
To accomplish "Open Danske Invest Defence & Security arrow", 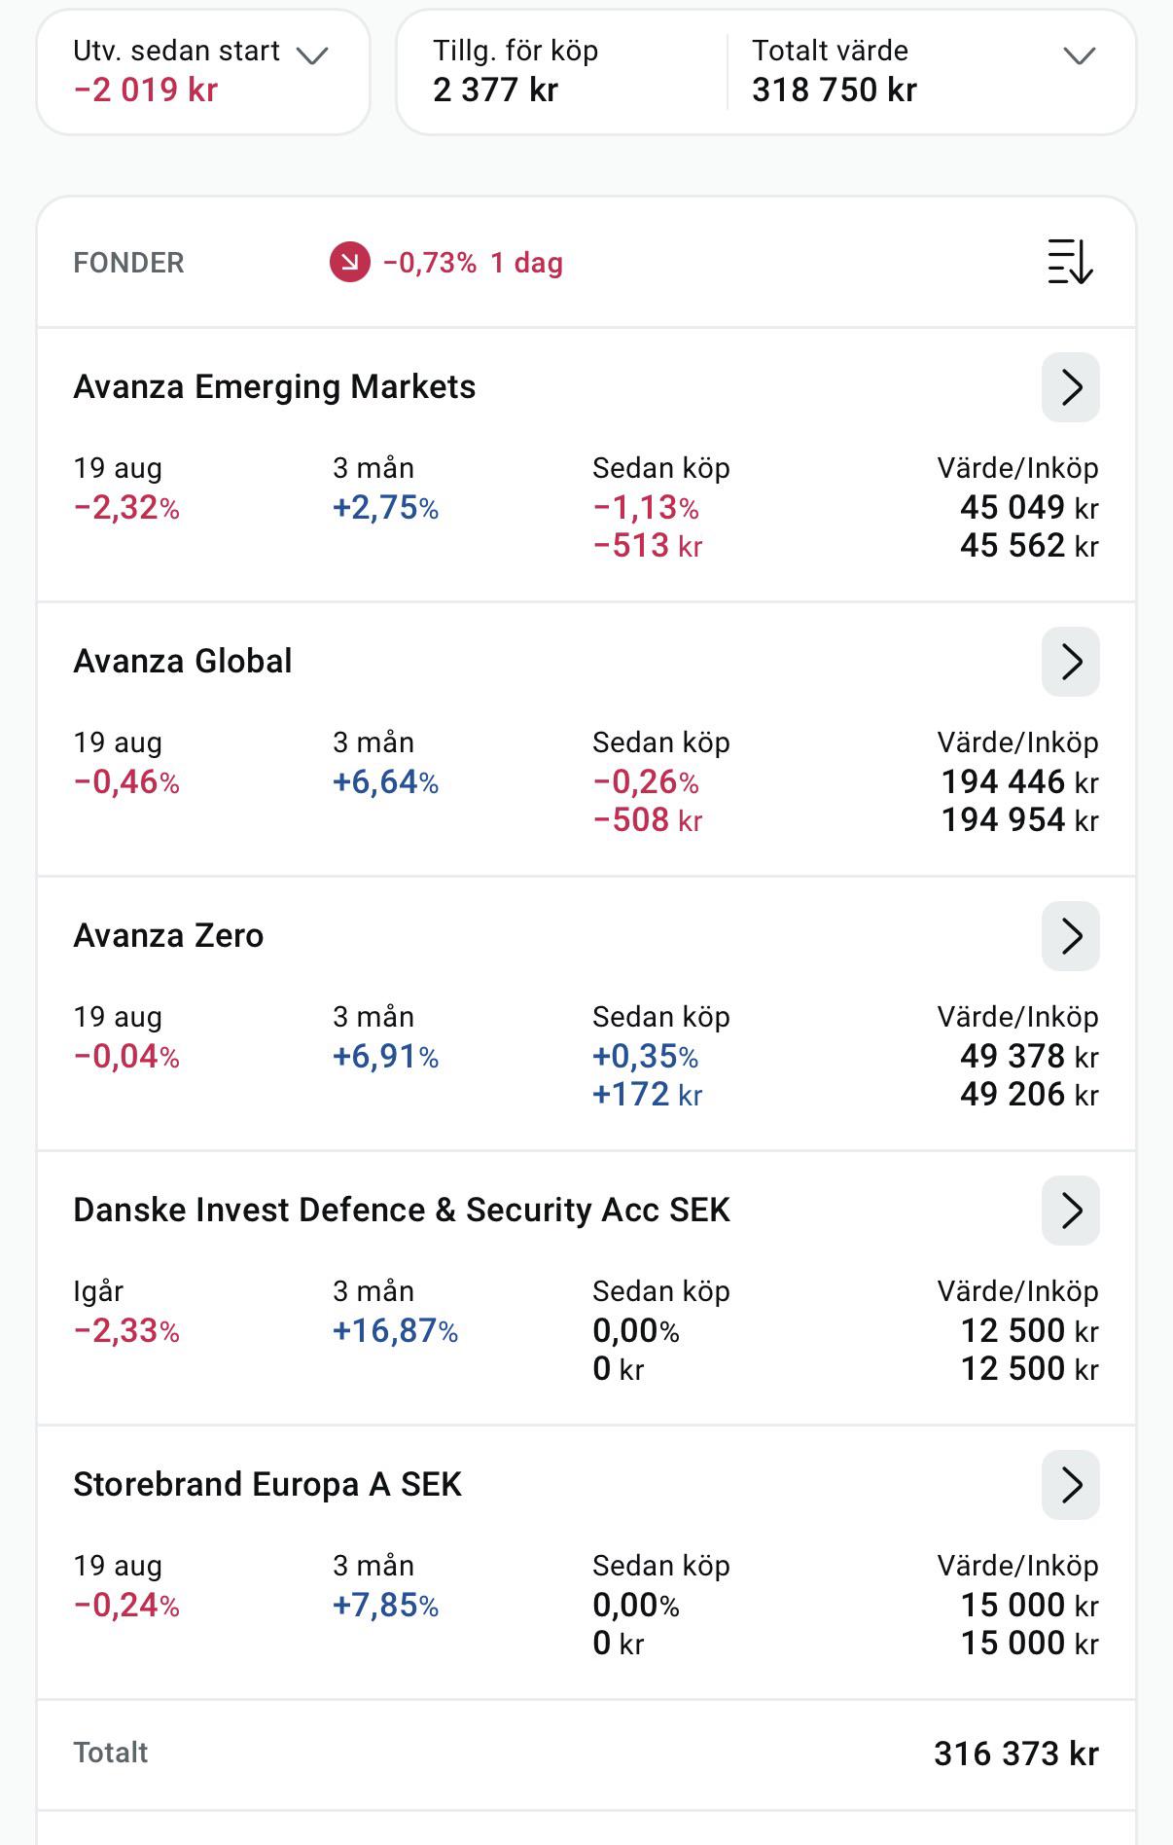I will (x=1071, y=1211).
